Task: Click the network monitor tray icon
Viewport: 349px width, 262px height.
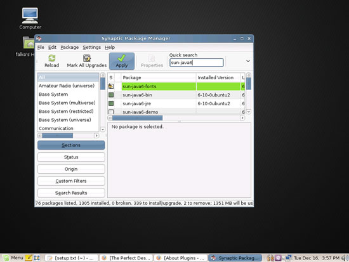Action: click(289, 258)
